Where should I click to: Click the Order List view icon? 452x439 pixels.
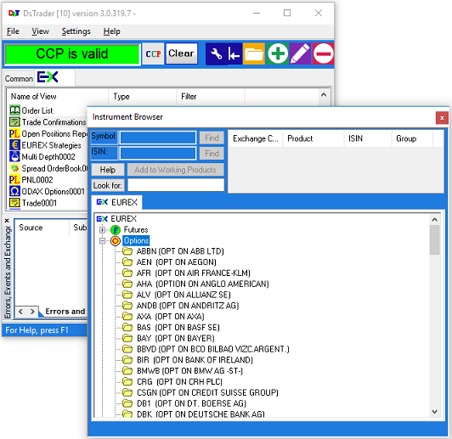point(14,110)
